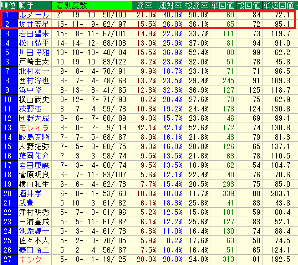Select jockey 酒井学 link
Viewport: 298px width, 265px height.
(30, 193)
